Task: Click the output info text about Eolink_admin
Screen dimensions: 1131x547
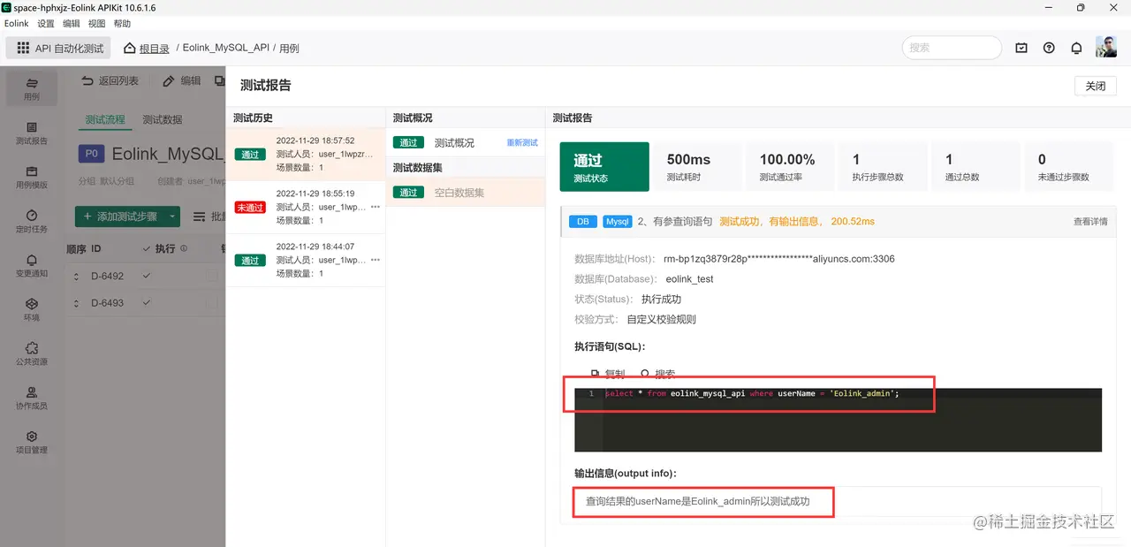Action: (697, 502)
